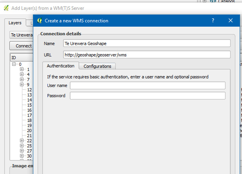
Task: Select layer row 15 in the tree
Action: [x=29, y=105]
